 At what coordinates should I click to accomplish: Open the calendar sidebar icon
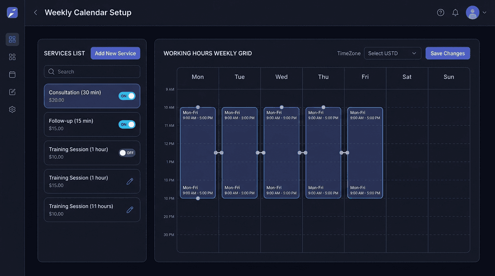point(12,75)
